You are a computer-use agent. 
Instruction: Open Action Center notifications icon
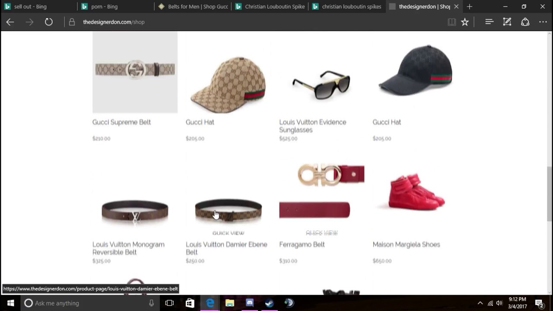[539, 303]
